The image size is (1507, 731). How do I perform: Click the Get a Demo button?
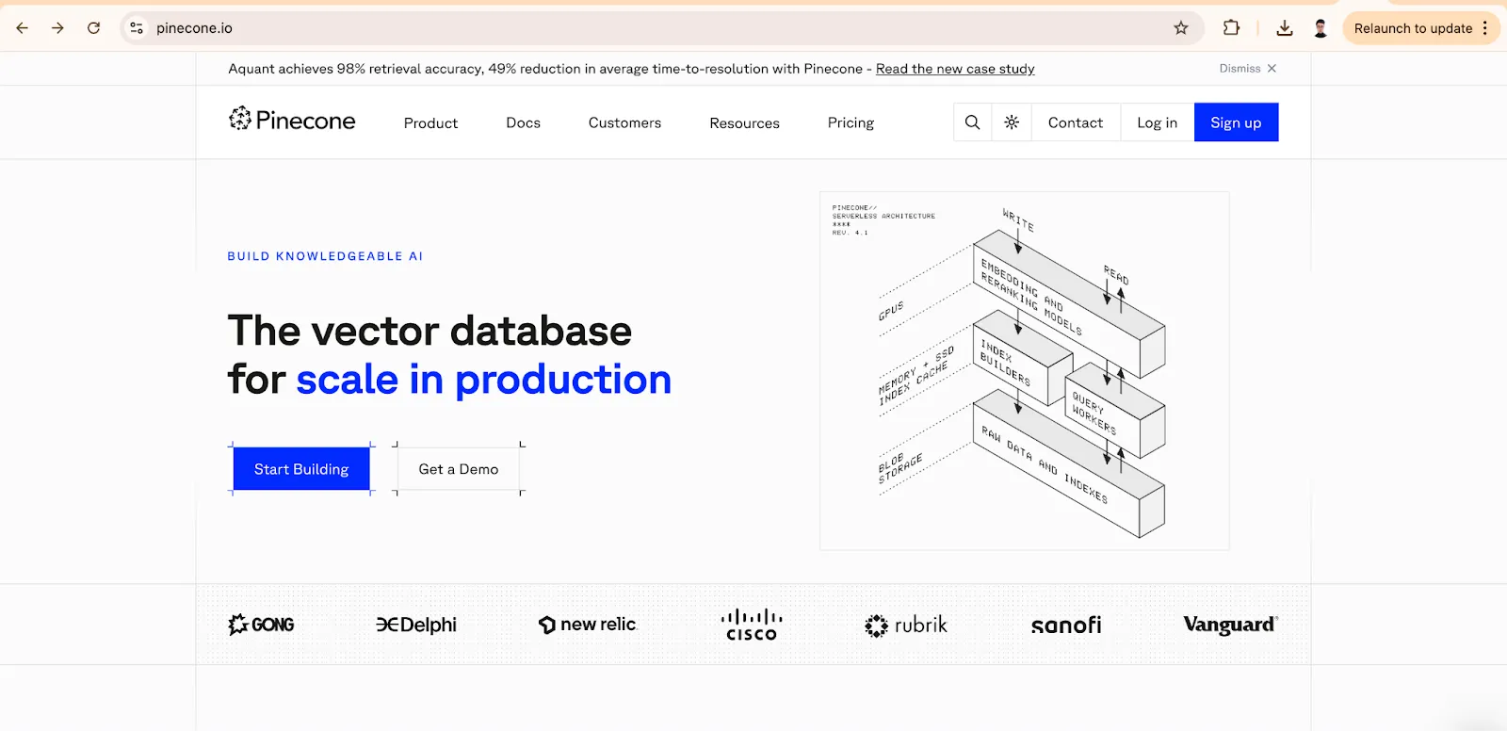459,469
